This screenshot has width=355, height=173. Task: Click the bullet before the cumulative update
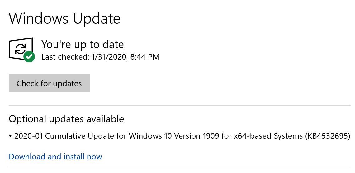[10, 136]
